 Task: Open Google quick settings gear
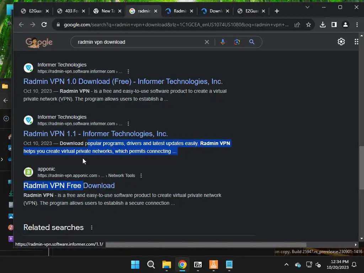[341, 42]
